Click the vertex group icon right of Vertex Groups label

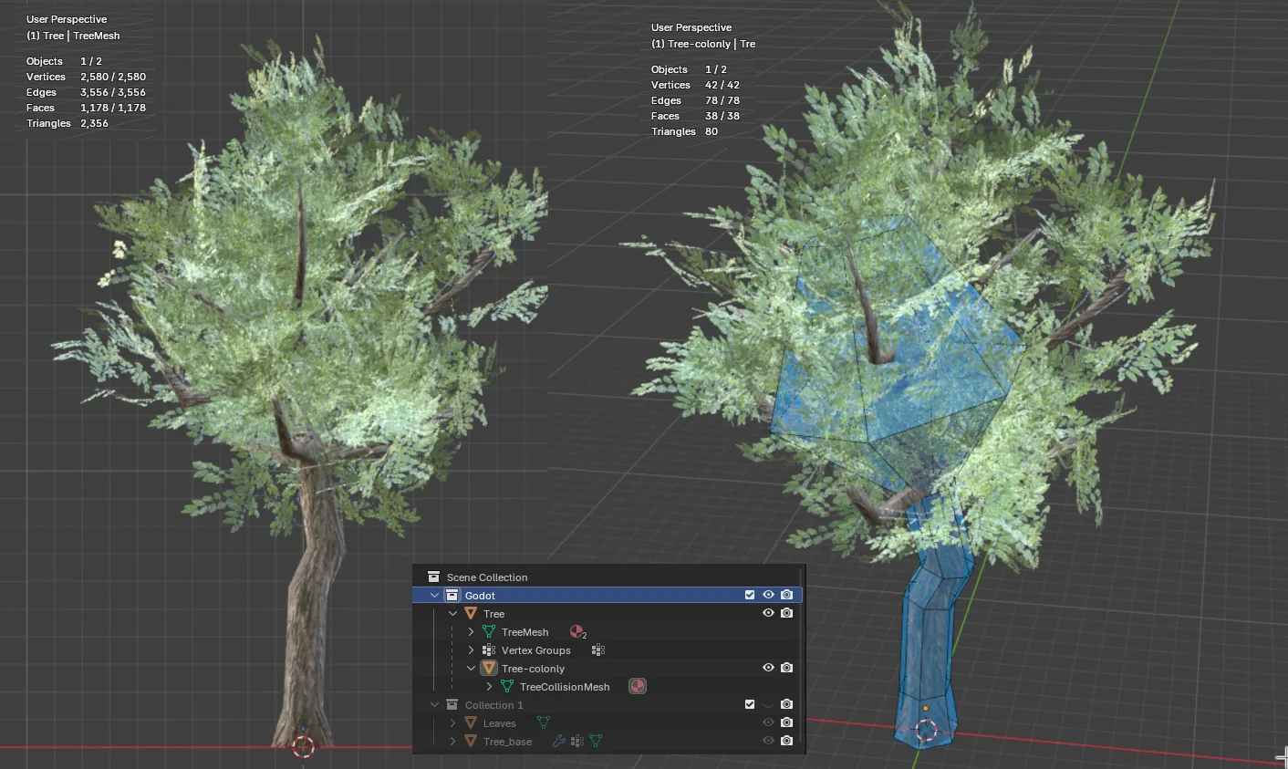pos(598,649)
